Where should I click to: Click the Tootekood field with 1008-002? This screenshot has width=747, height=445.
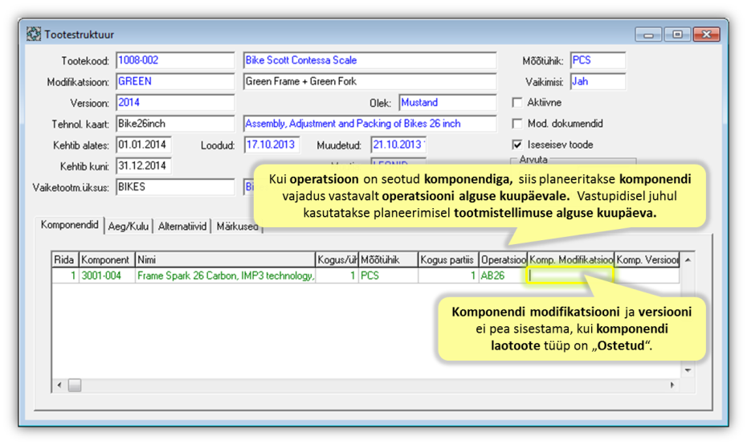coord(164,60)
